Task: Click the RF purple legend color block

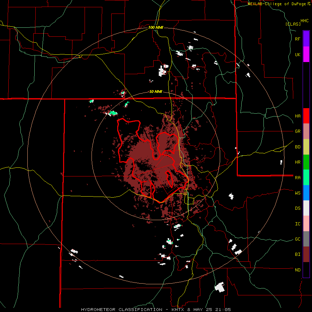Action: click(x=306, y=39)
